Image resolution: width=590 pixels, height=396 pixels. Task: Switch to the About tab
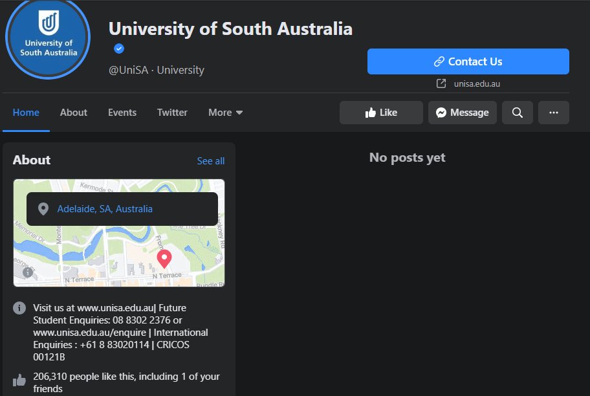coord(73,112)
